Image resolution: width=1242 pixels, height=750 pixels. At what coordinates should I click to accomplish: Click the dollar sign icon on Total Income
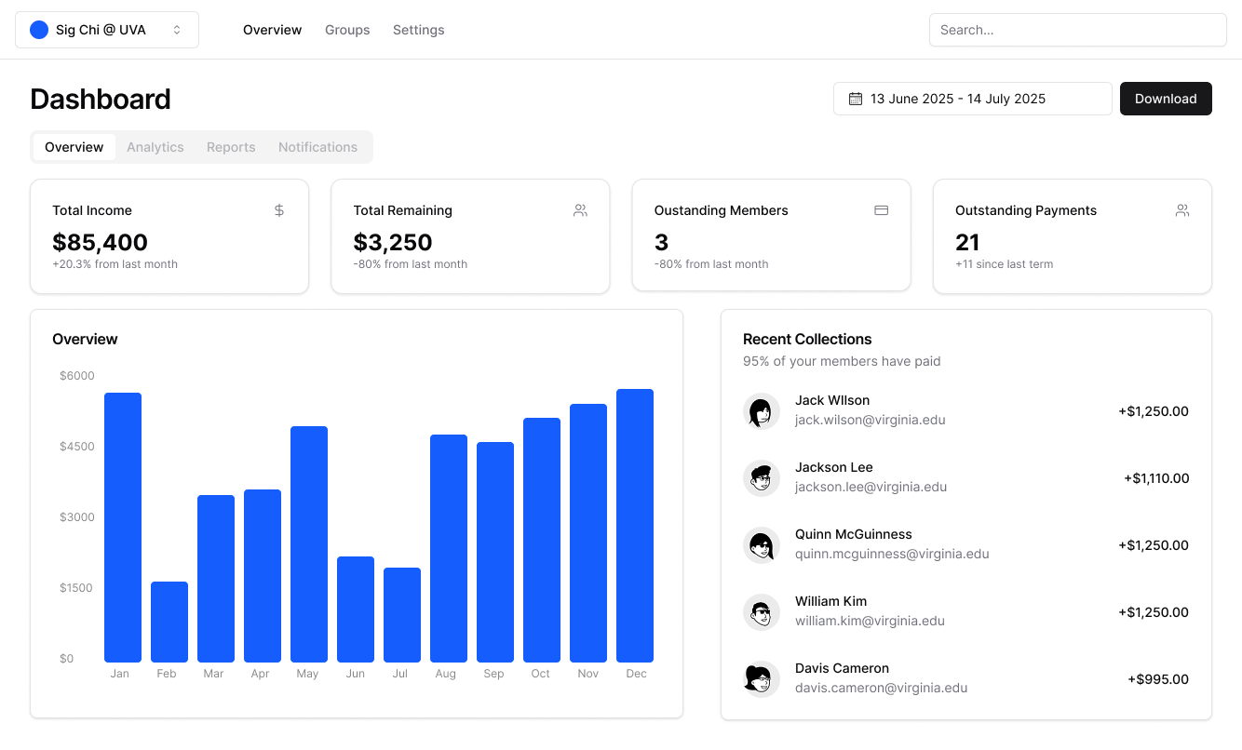click(x=279, y=210)
